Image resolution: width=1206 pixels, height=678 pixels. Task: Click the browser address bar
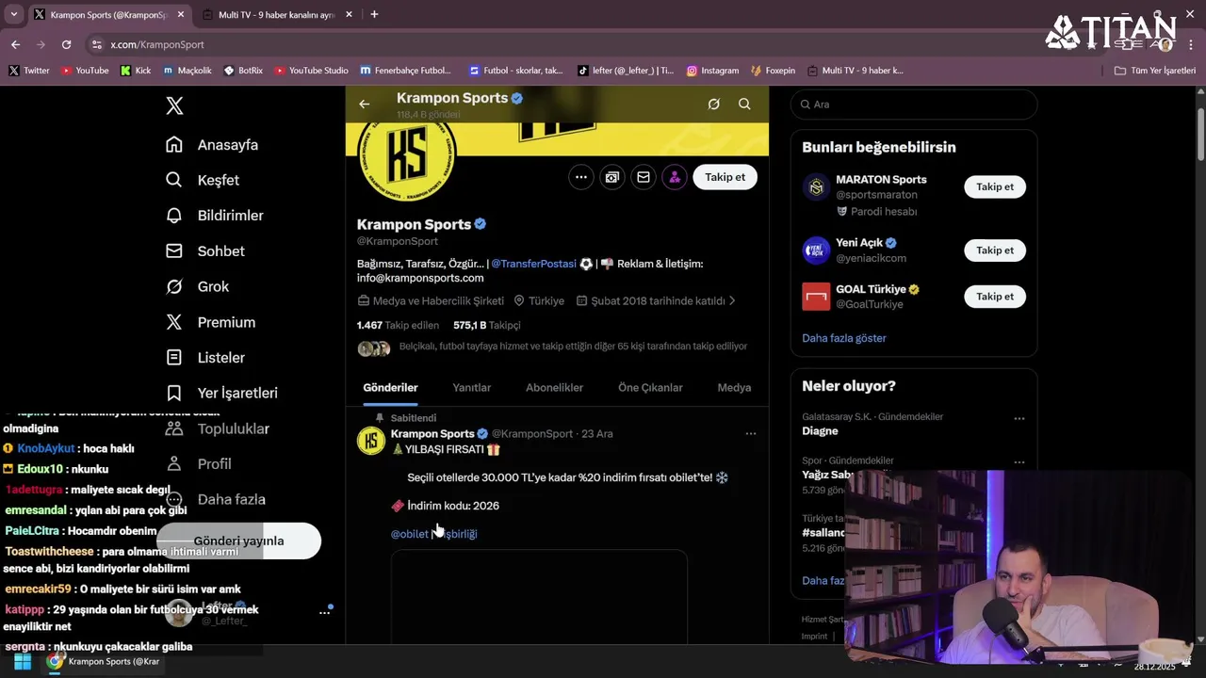pyautogui.click(x=565, y=44)
